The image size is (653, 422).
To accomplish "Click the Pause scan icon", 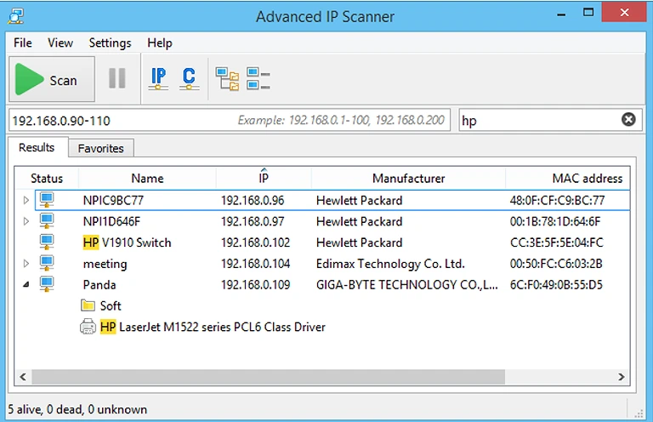I will click(117, 78).
